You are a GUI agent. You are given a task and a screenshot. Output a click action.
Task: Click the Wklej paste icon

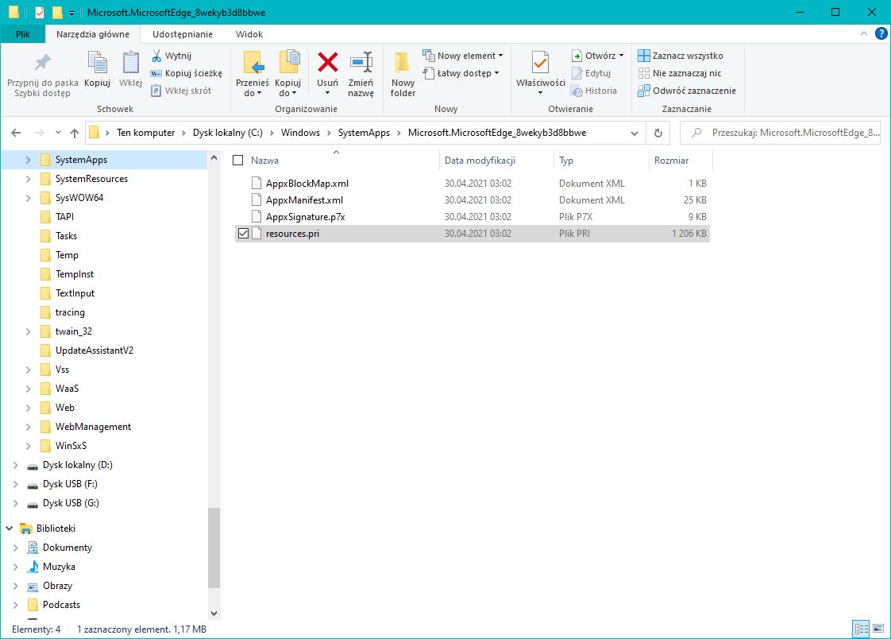[x=131, y=63]
